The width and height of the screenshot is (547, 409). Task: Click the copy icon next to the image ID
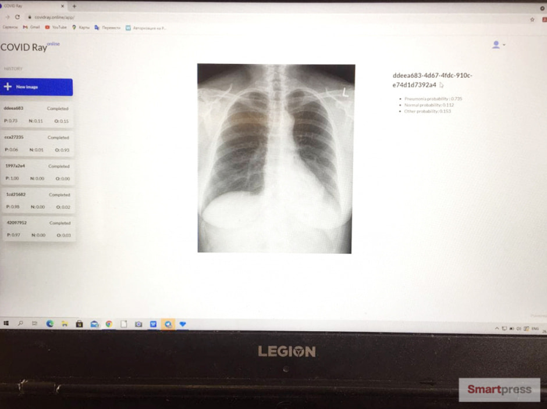[x=441, y=85]
